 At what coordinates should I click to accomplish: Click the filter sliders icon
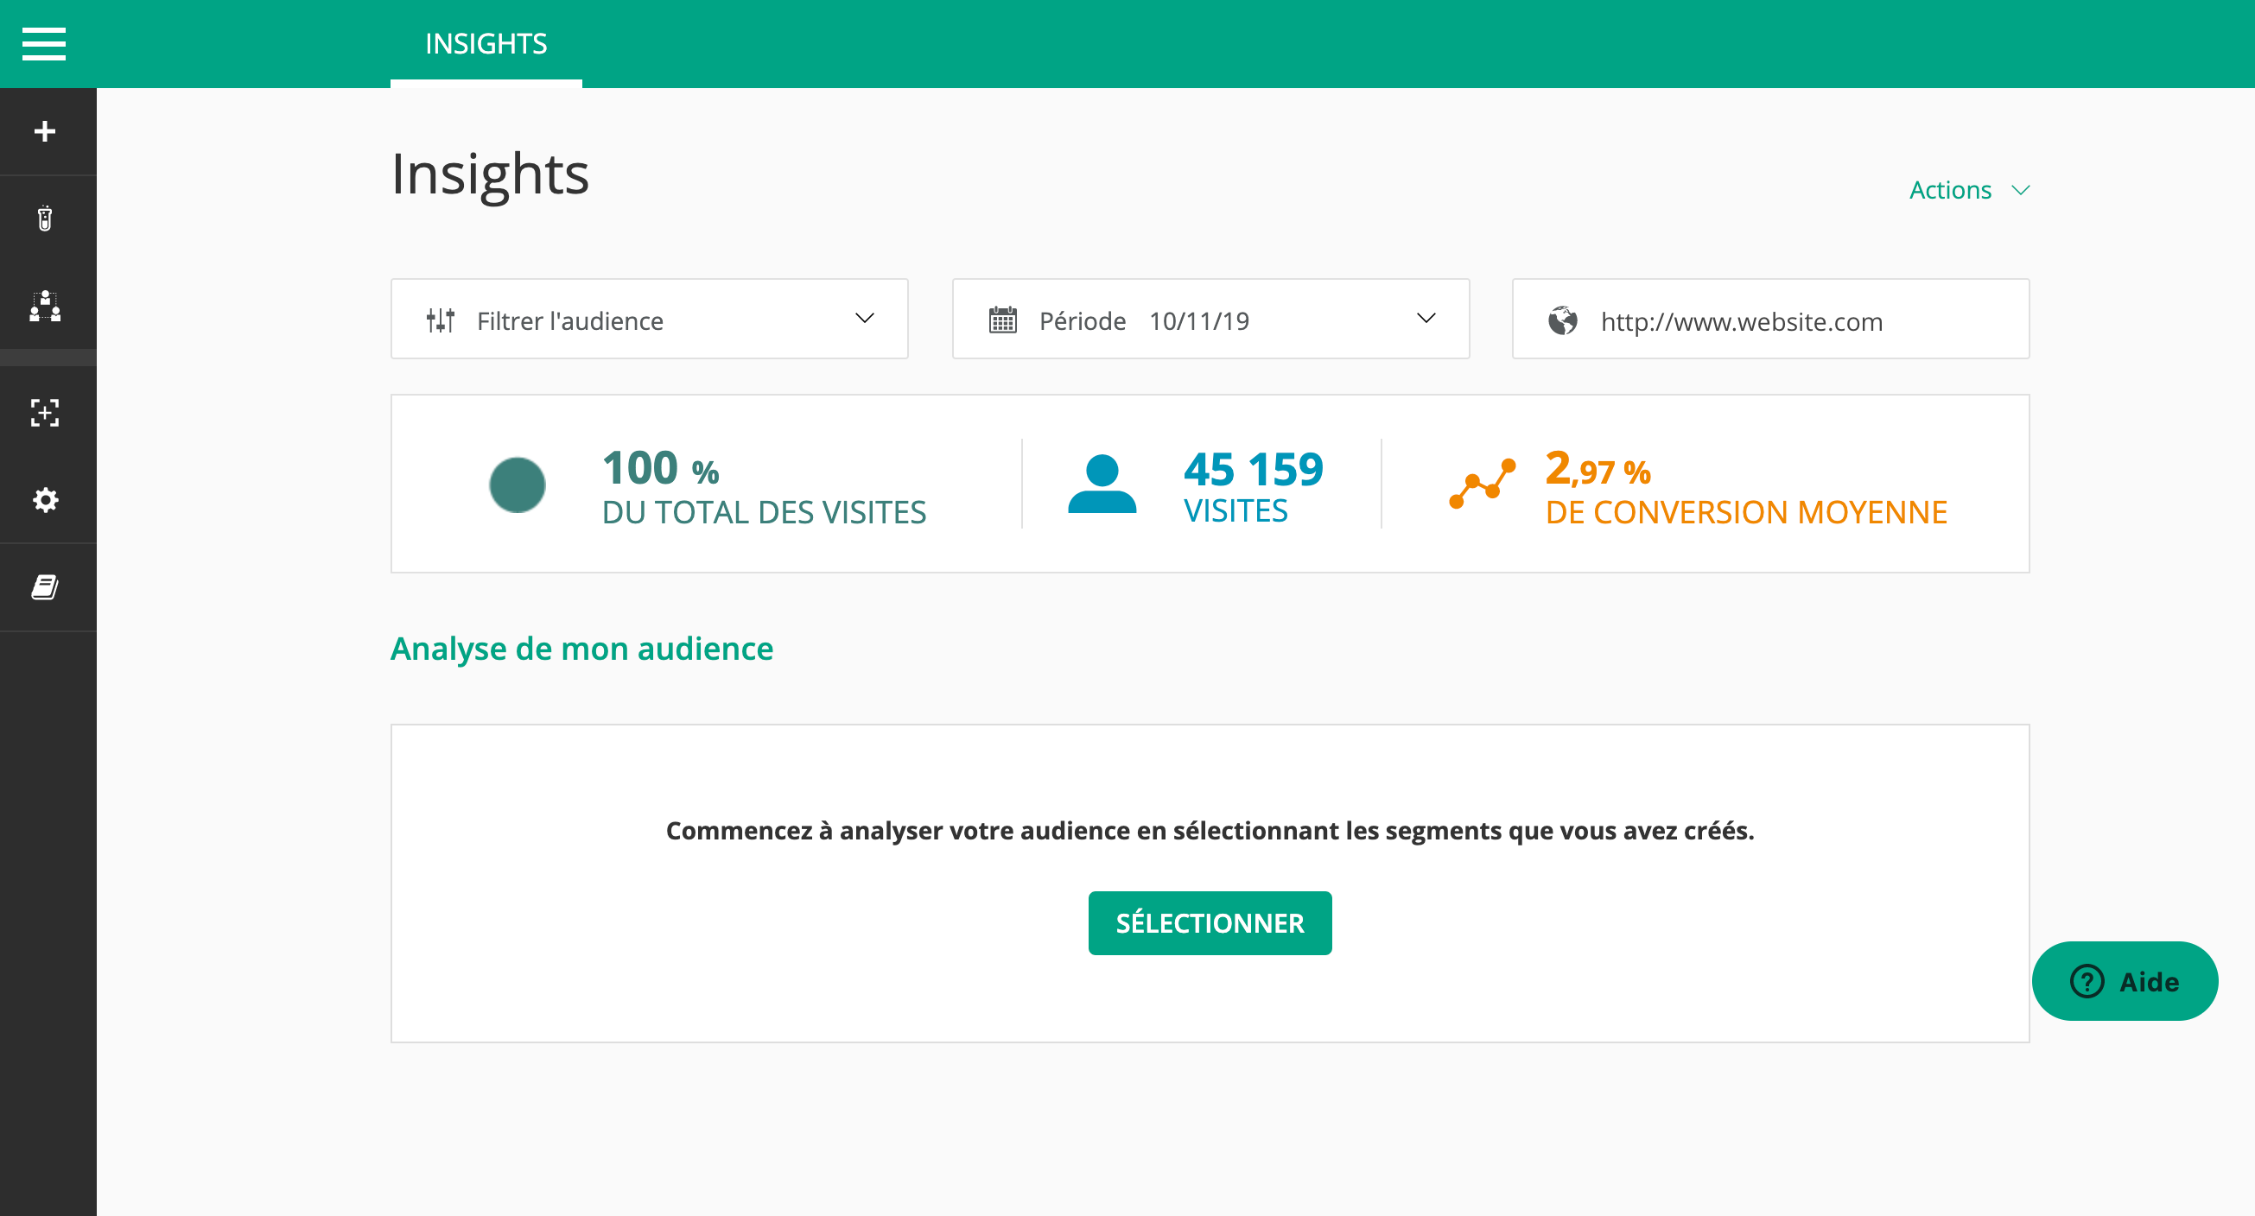point(441,320)
